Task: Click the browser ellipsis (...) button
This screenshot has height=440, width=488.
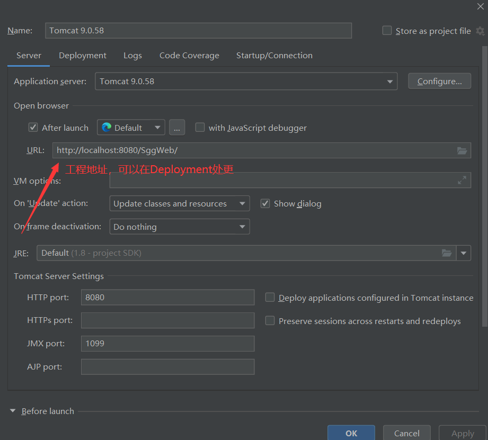Action: coord(177,128)
